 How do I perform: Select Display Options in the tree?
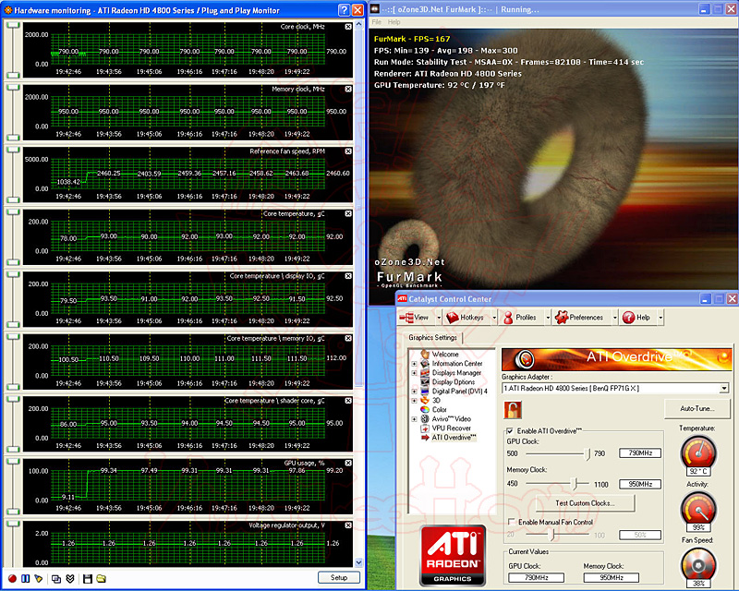(454, 381)
